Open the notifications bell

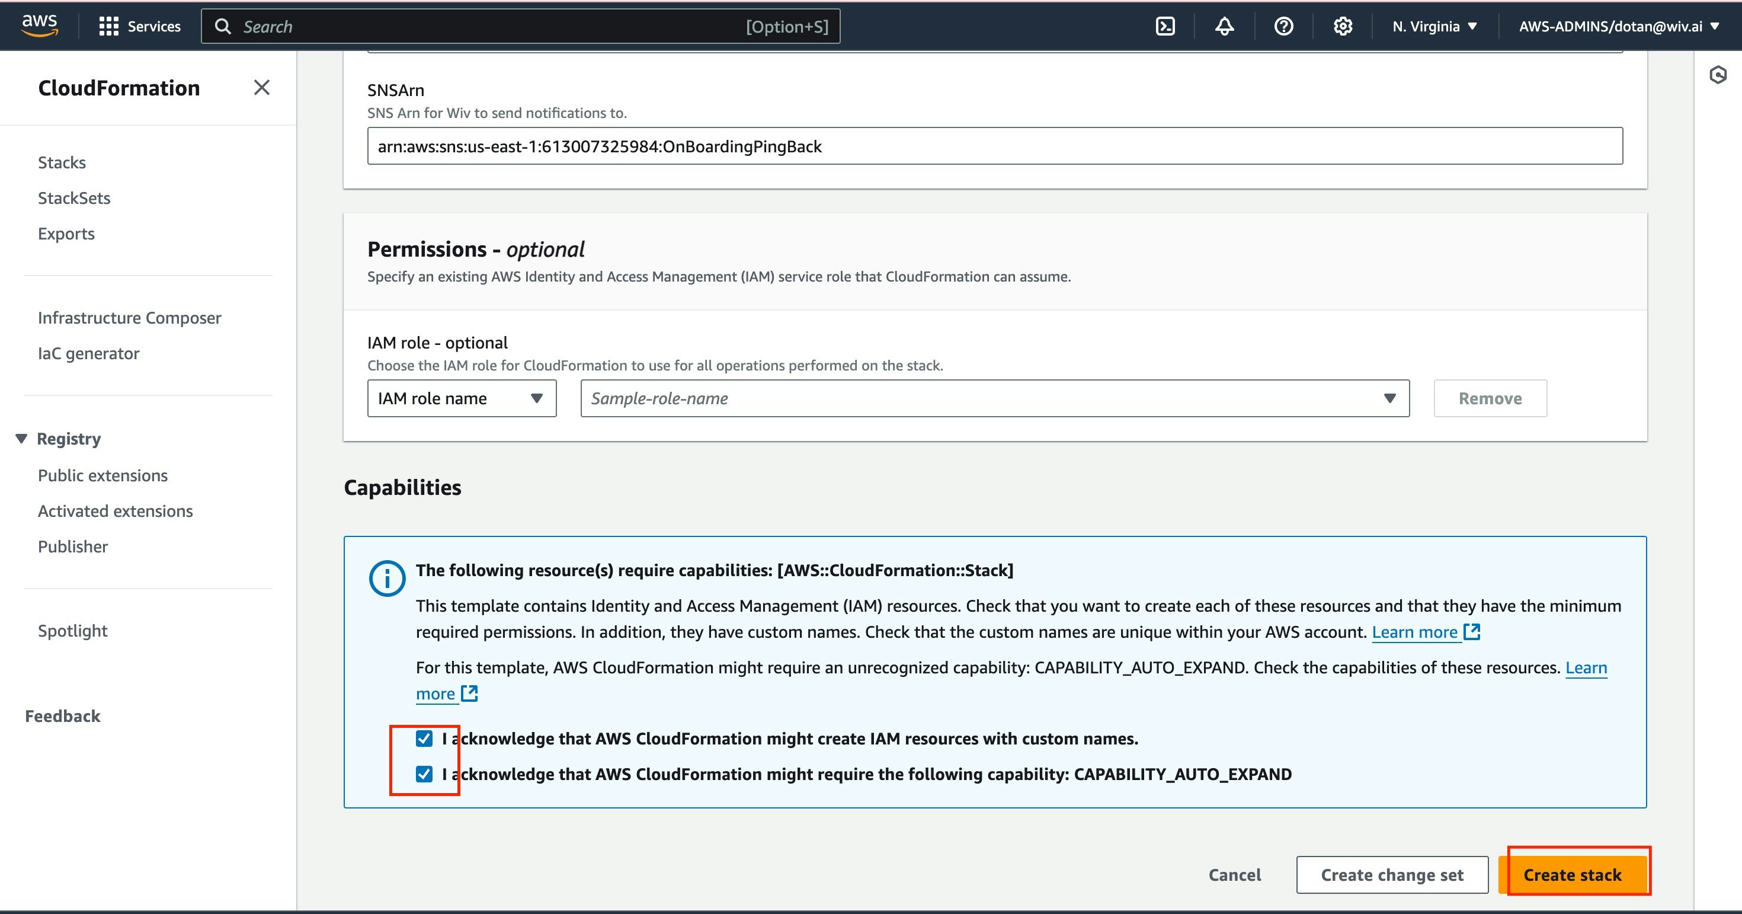1225,27
